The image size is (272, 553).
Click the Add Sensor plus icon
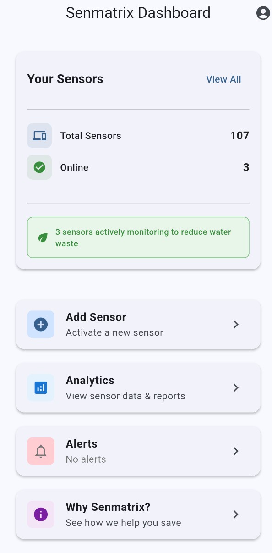[x=41, y=324]
